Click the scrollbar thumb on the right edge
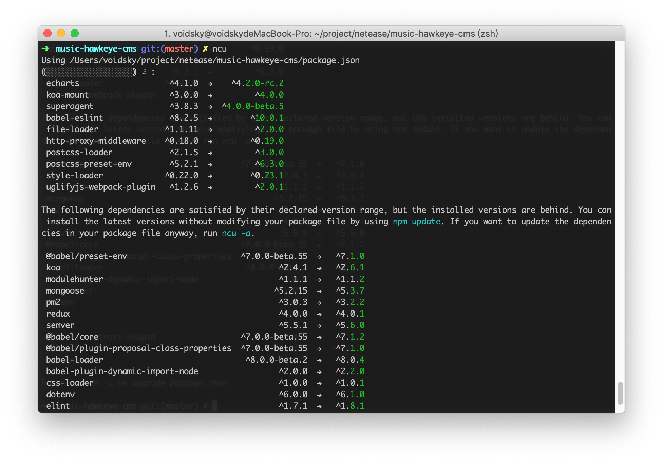 (620, 393)
